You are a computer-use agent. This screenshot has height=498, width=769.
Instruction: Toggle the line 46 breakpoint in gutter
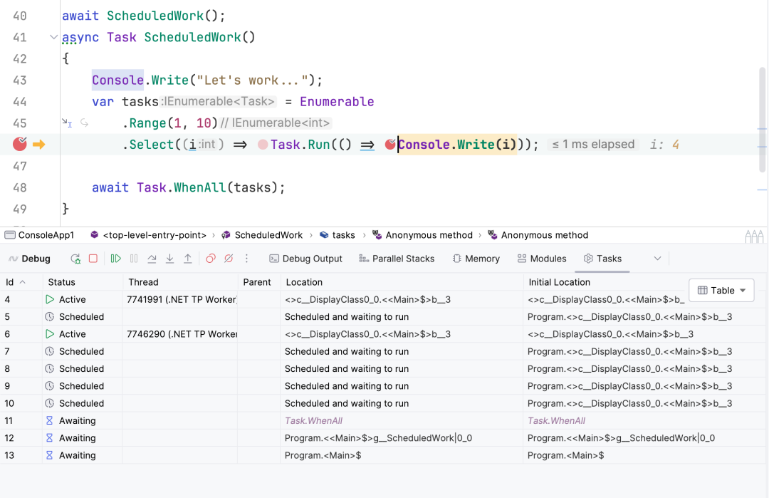tap(20, 144)
